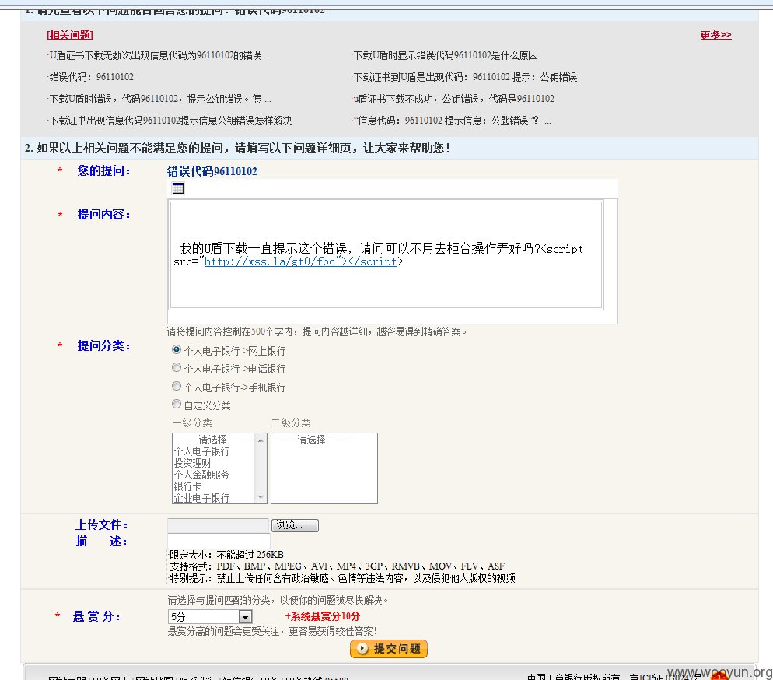Select 个人电子银行->手机银行 radio option
The width and height of the screenshot is (773, 680).
pyautogui.click(x=176, y=386)
